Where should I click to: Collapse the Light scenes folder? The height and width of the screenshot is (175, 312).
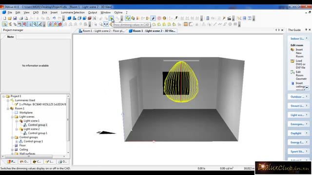pos(12,117)
